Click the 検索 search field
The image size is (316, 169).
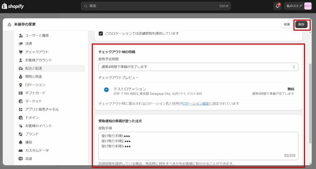point(156,6)
